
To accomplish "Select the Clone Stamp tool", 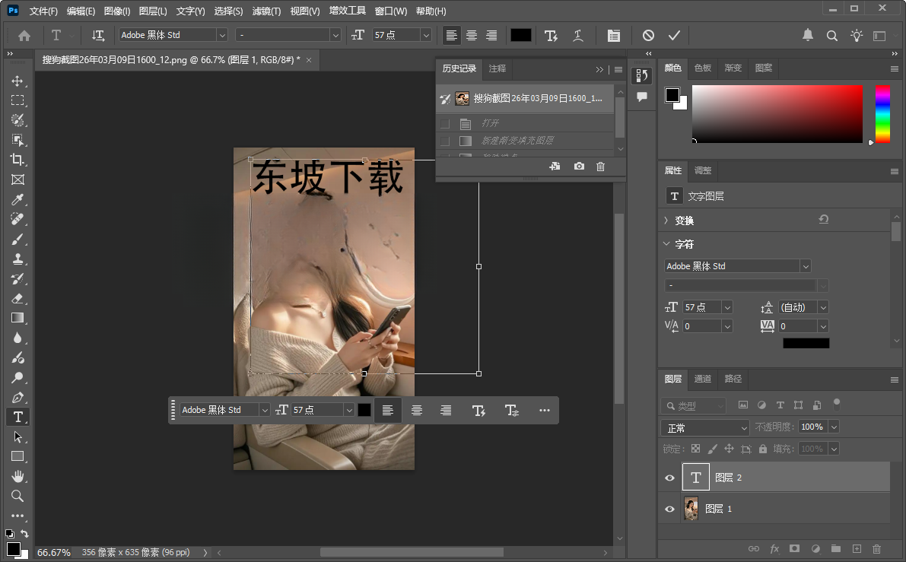I will [17, 259].
